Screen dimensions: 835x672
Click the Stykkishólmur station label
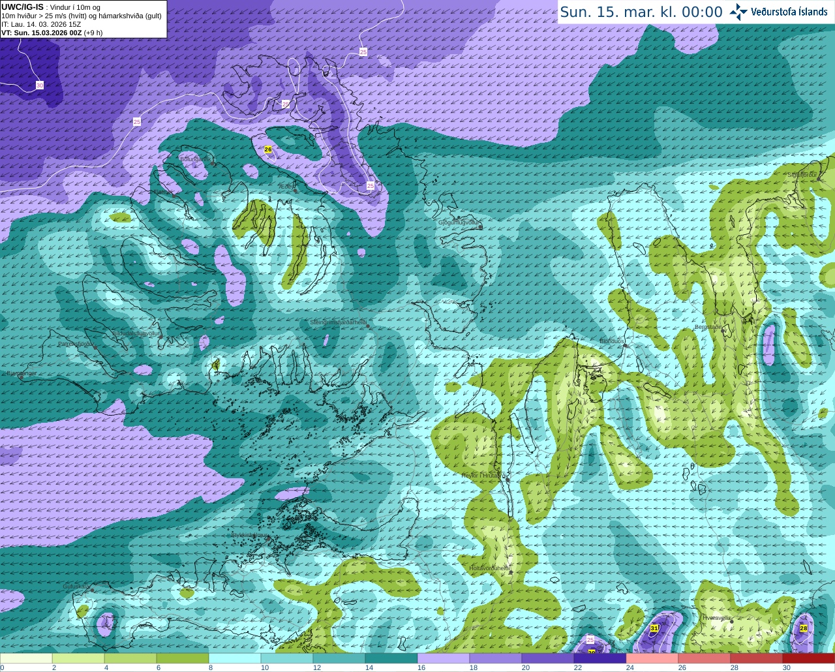(250, 535)
